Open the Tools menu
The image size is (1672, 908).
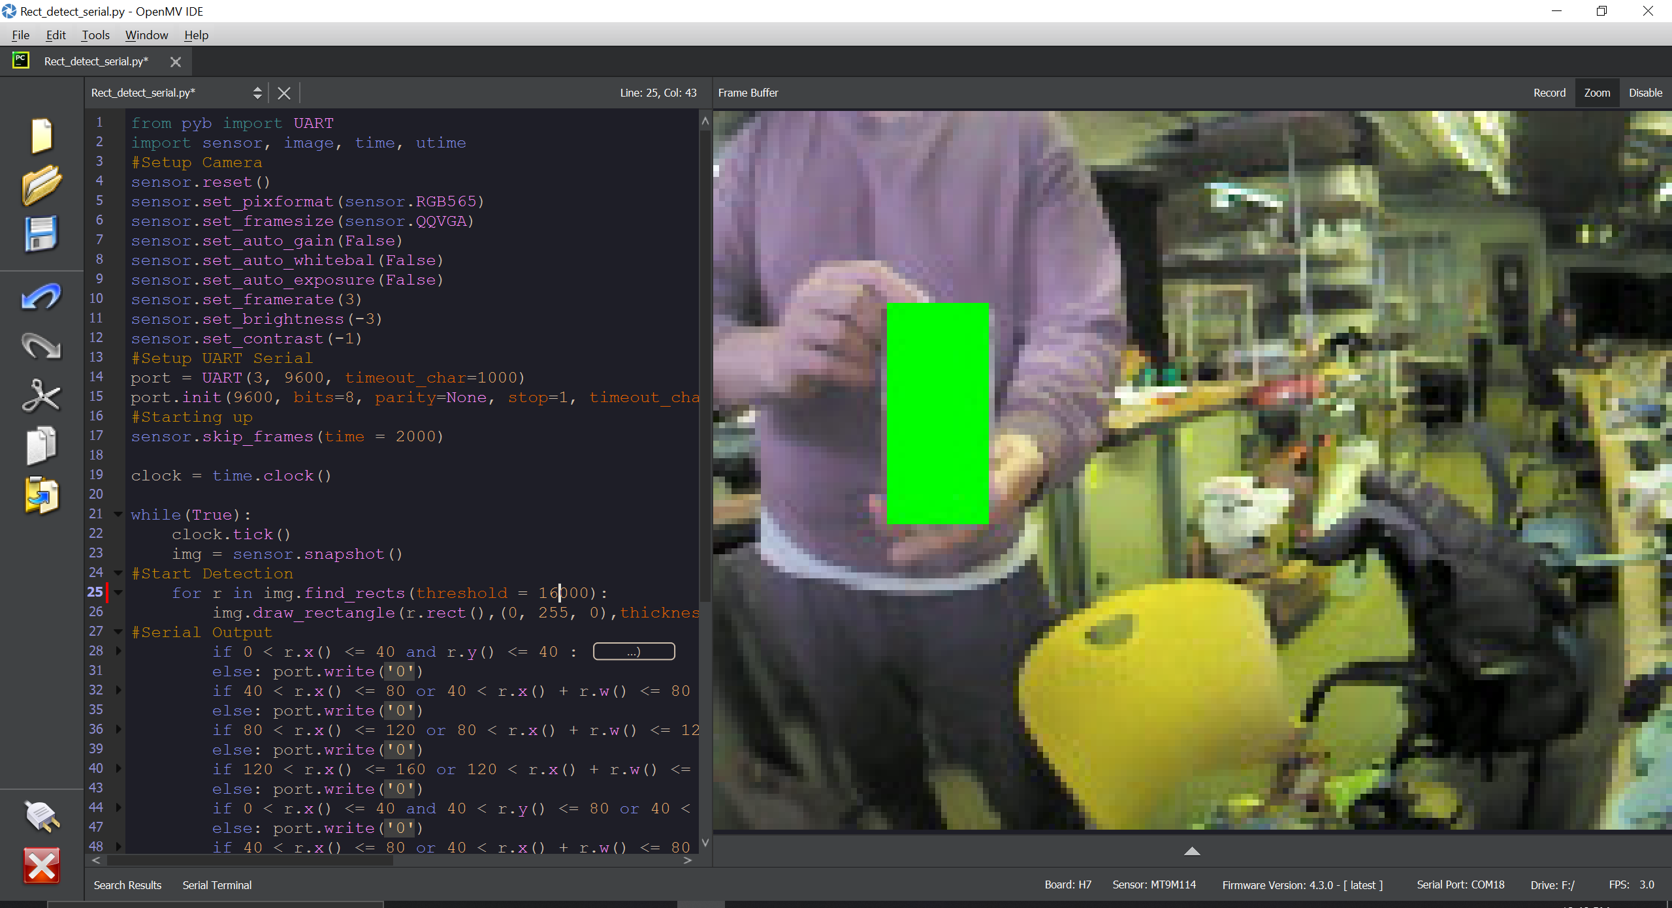[95, 35]
